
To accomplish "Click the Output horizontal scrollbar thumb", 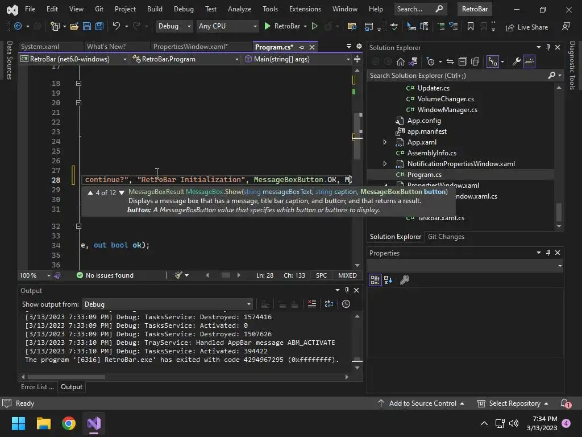I will coord(67,377).
